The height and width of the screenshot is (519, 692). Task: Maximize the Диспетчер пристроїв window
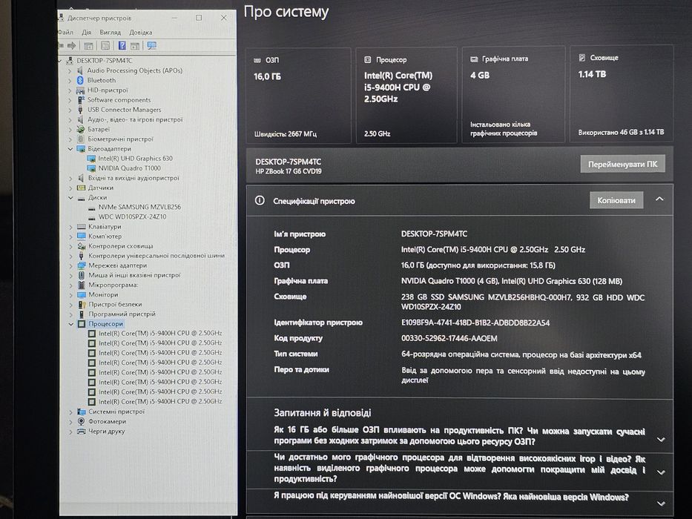199,18
